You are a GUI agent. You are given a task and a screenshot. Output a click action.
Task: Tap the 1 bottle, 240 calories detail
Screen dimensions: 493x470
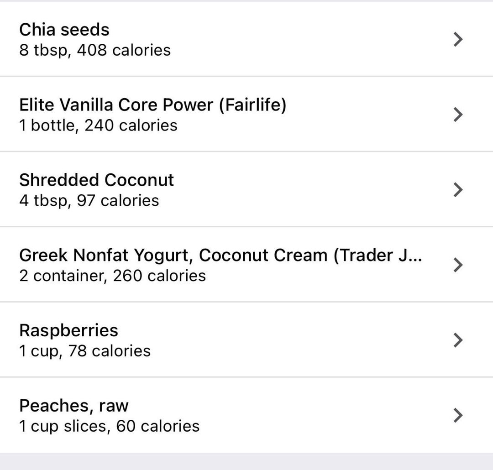98,125
